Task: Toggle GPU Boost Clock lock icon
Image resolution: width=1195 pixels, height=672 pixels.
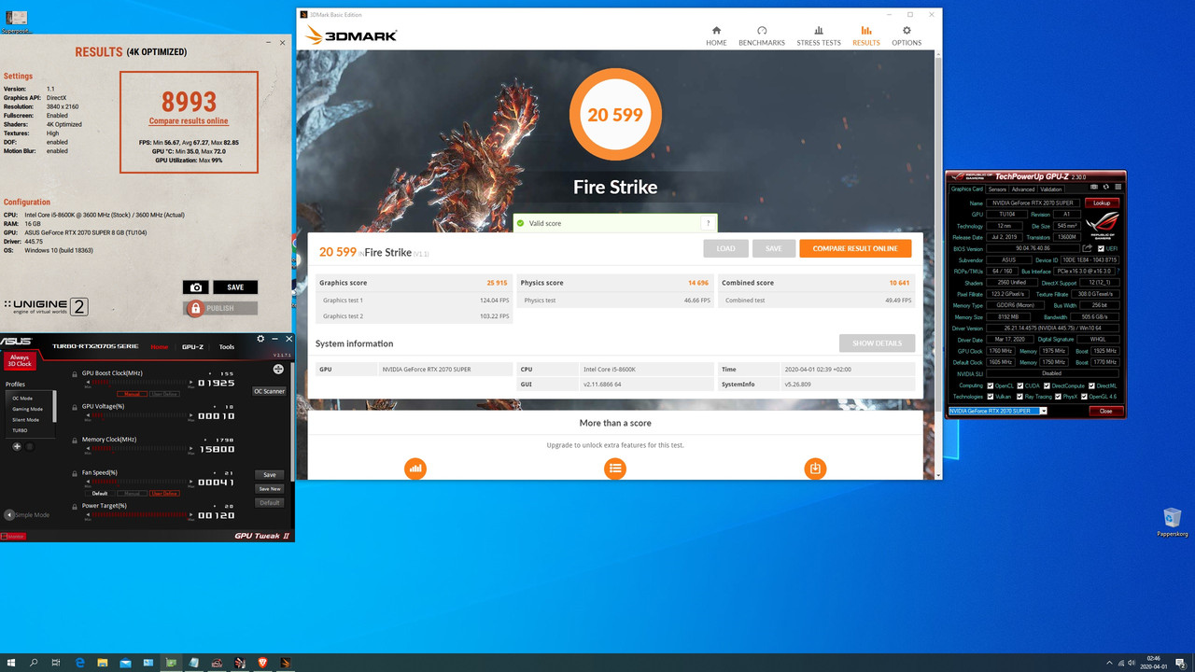Action: 75,374
